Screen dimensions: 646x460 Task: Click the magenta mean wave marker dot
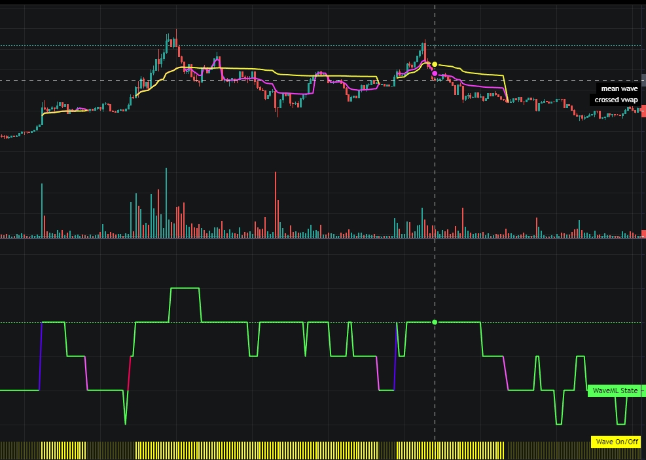(435, 73)
